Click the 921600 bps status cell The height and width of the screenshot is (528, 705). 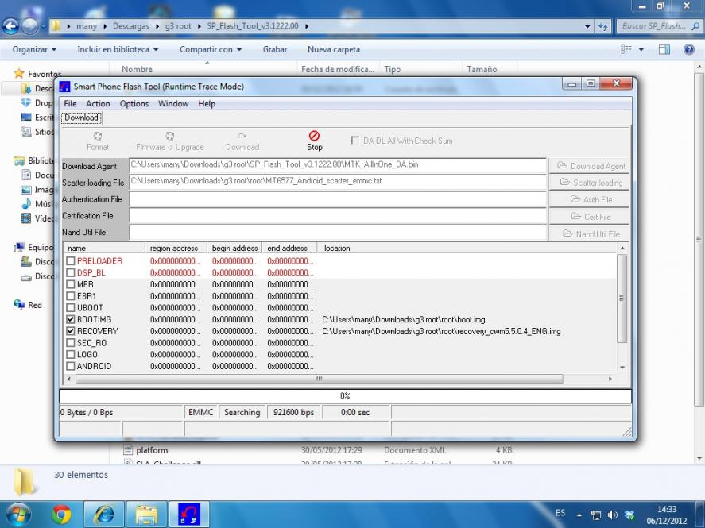pos(294,412)
